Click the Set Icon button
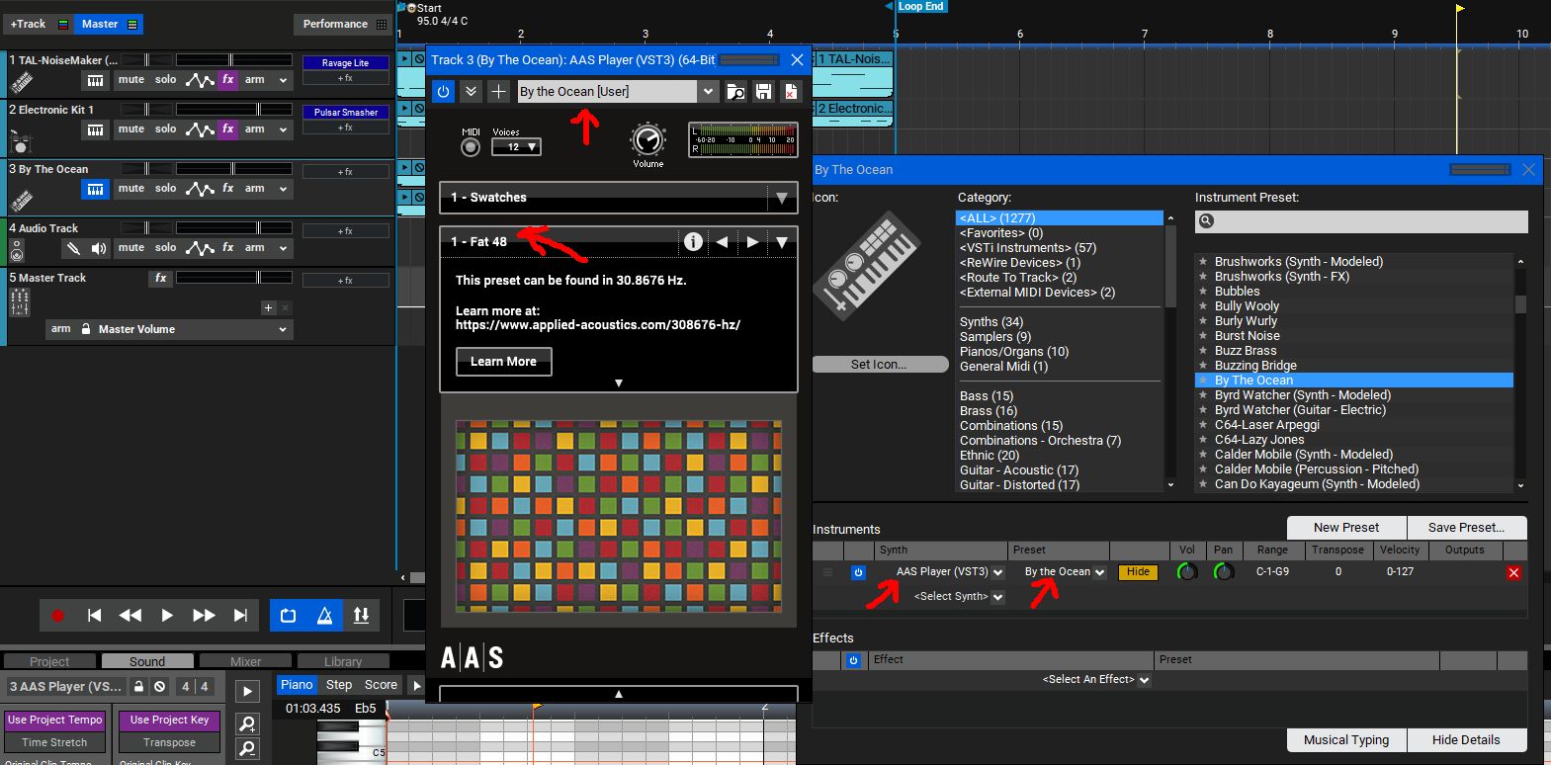The image size is (1551, 765). pyautogui.click(x=879, y=365)
